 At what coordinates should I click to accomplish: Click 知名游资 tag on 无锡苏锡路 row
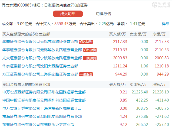[x=86, y=42]
